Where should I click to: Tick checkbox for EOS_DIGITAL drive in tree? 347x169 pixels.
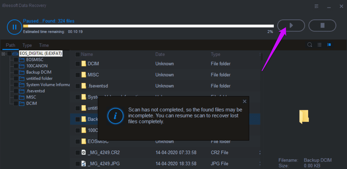(9, 53)
